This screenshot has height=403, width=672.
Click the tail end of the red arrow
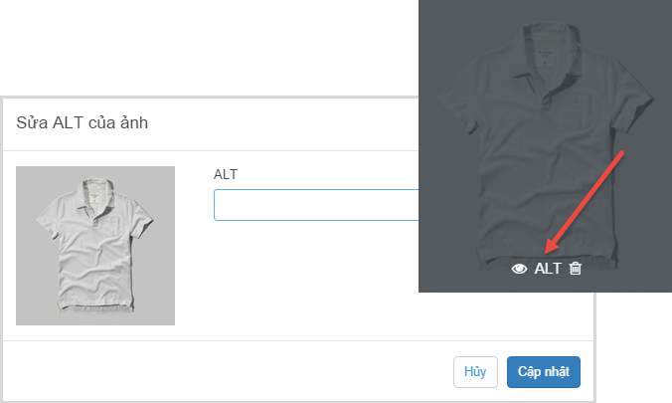click(x=622, y=153)
